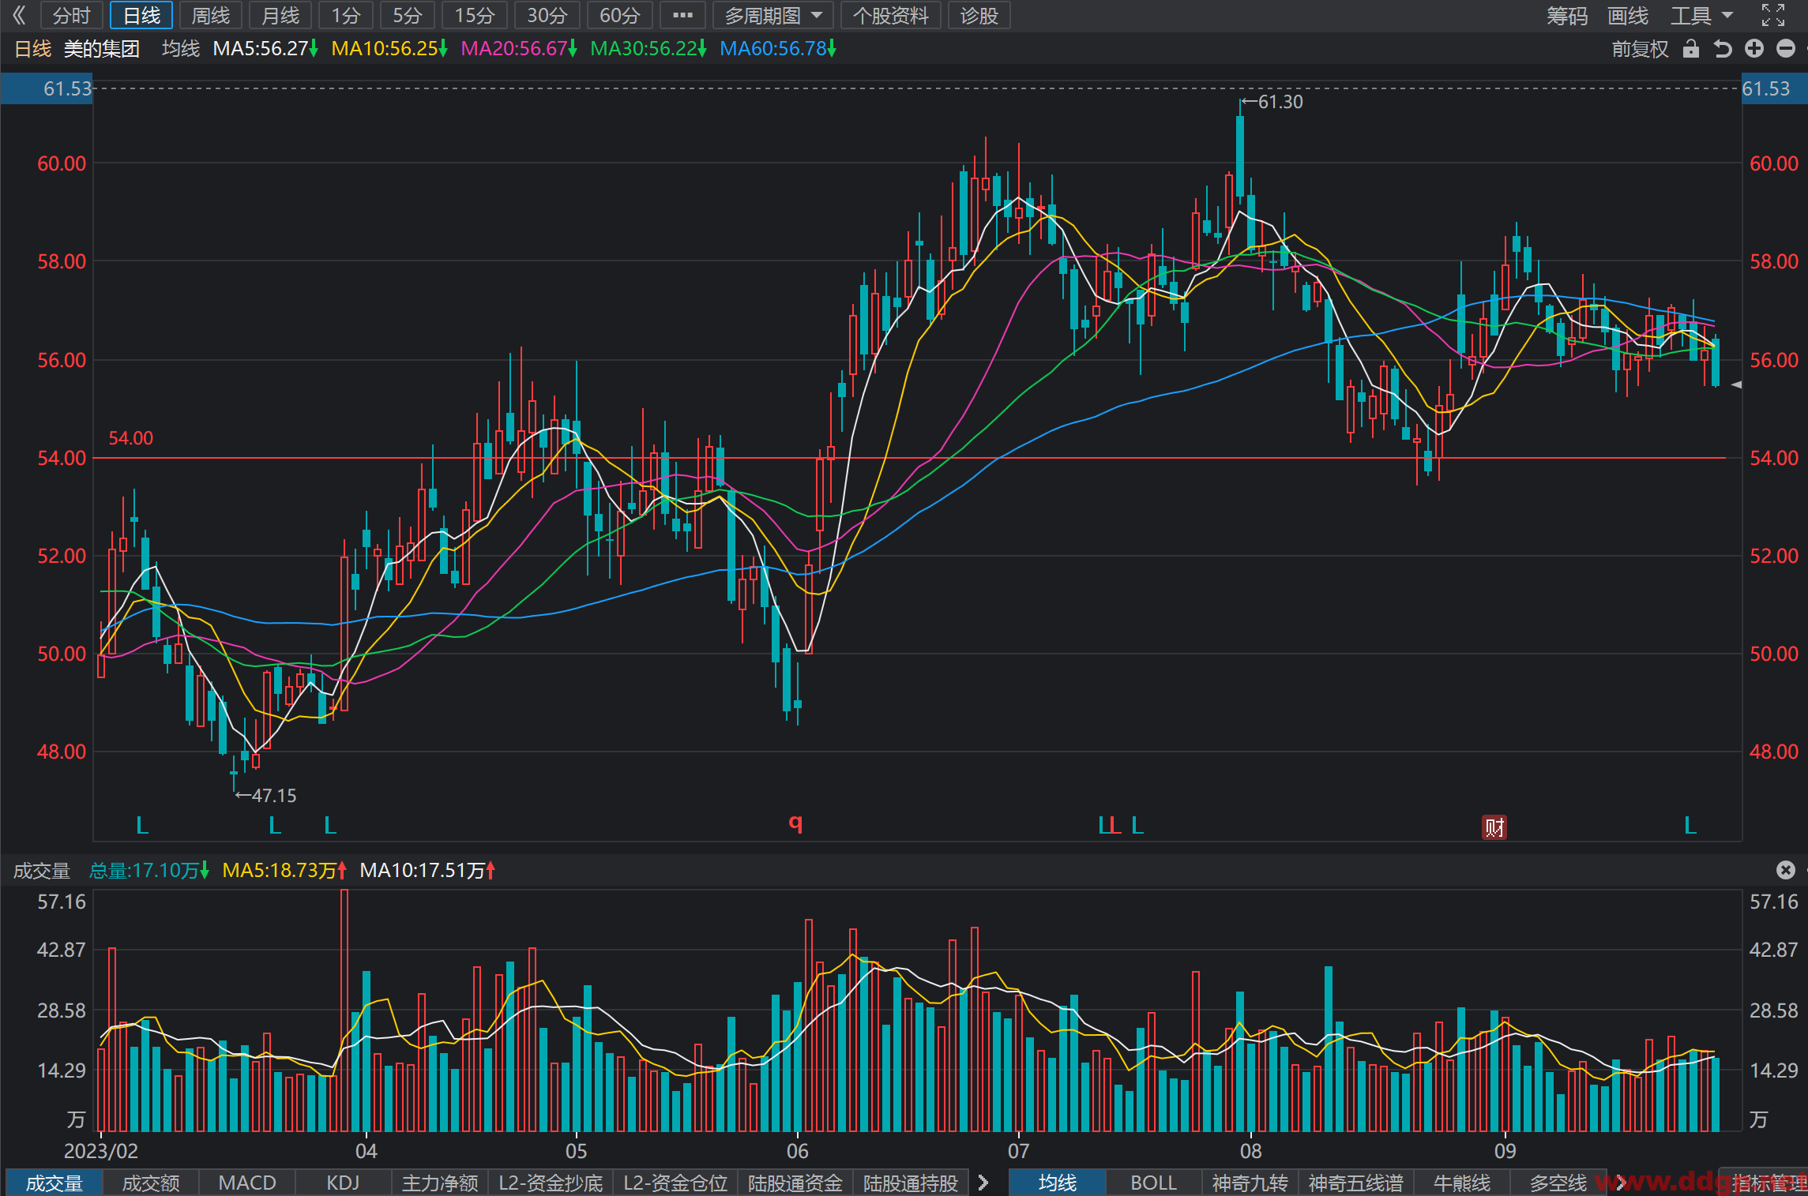Go back with the double chevron icon
1808x1196 pixels.
click(x=19, y=15)
